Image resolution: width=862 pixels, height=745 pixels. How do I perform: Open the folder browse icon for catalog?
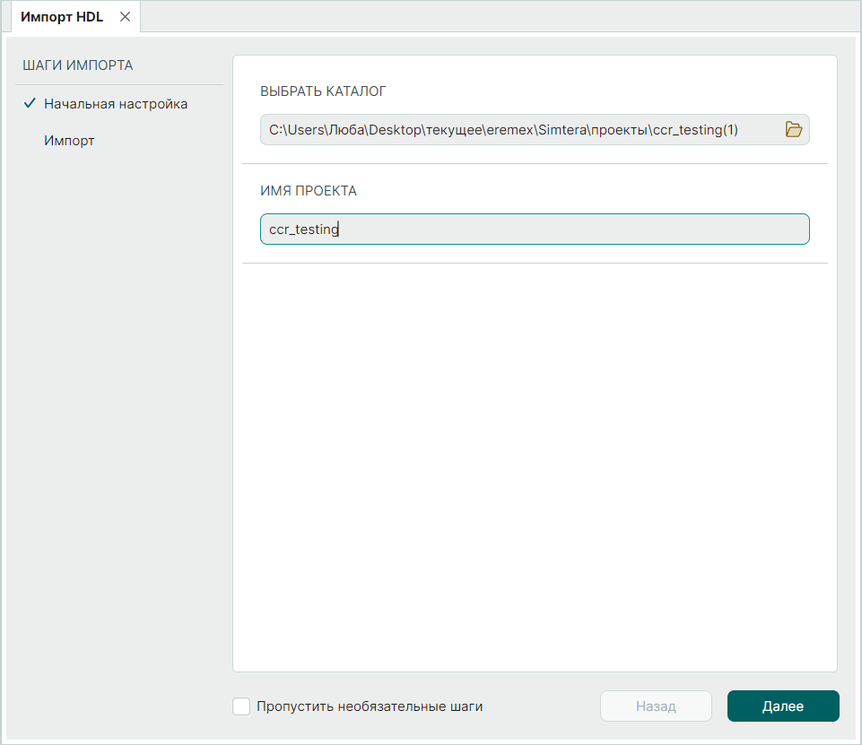(793, 129)
